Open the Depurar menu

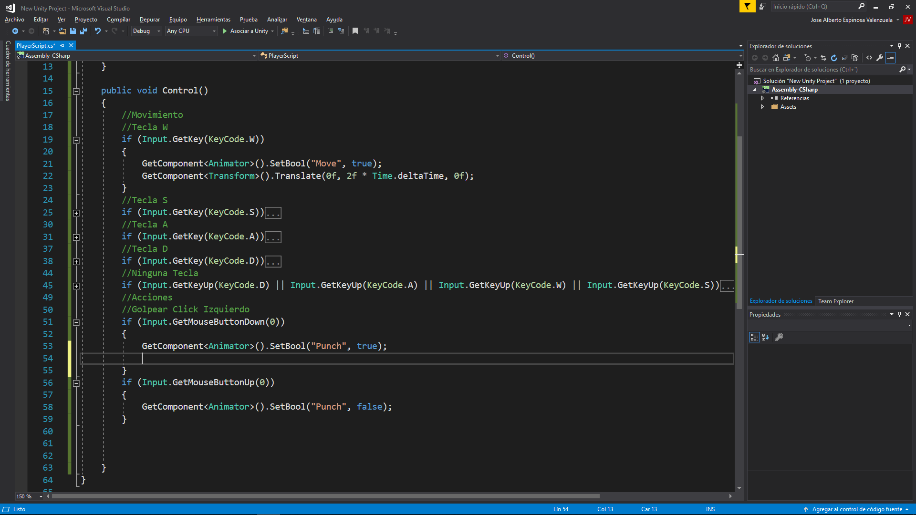click(x=150, y=20)
